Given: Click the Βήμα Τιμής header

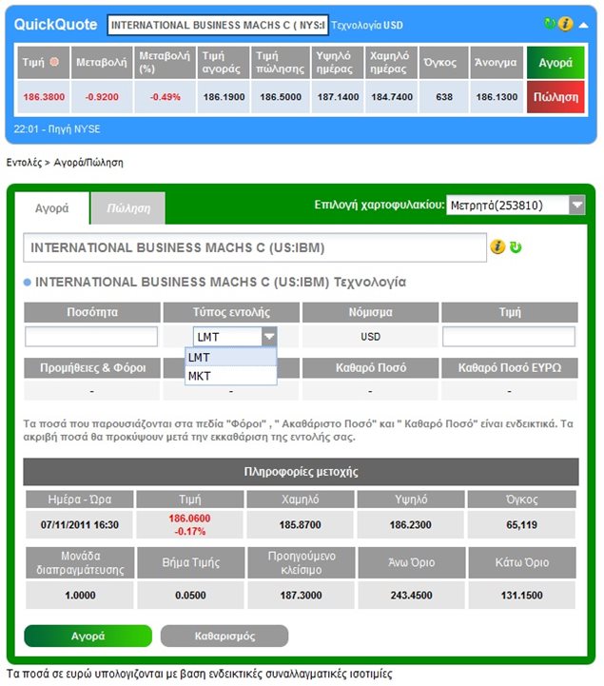Looking at the screenshot, I should pos(190,562).
